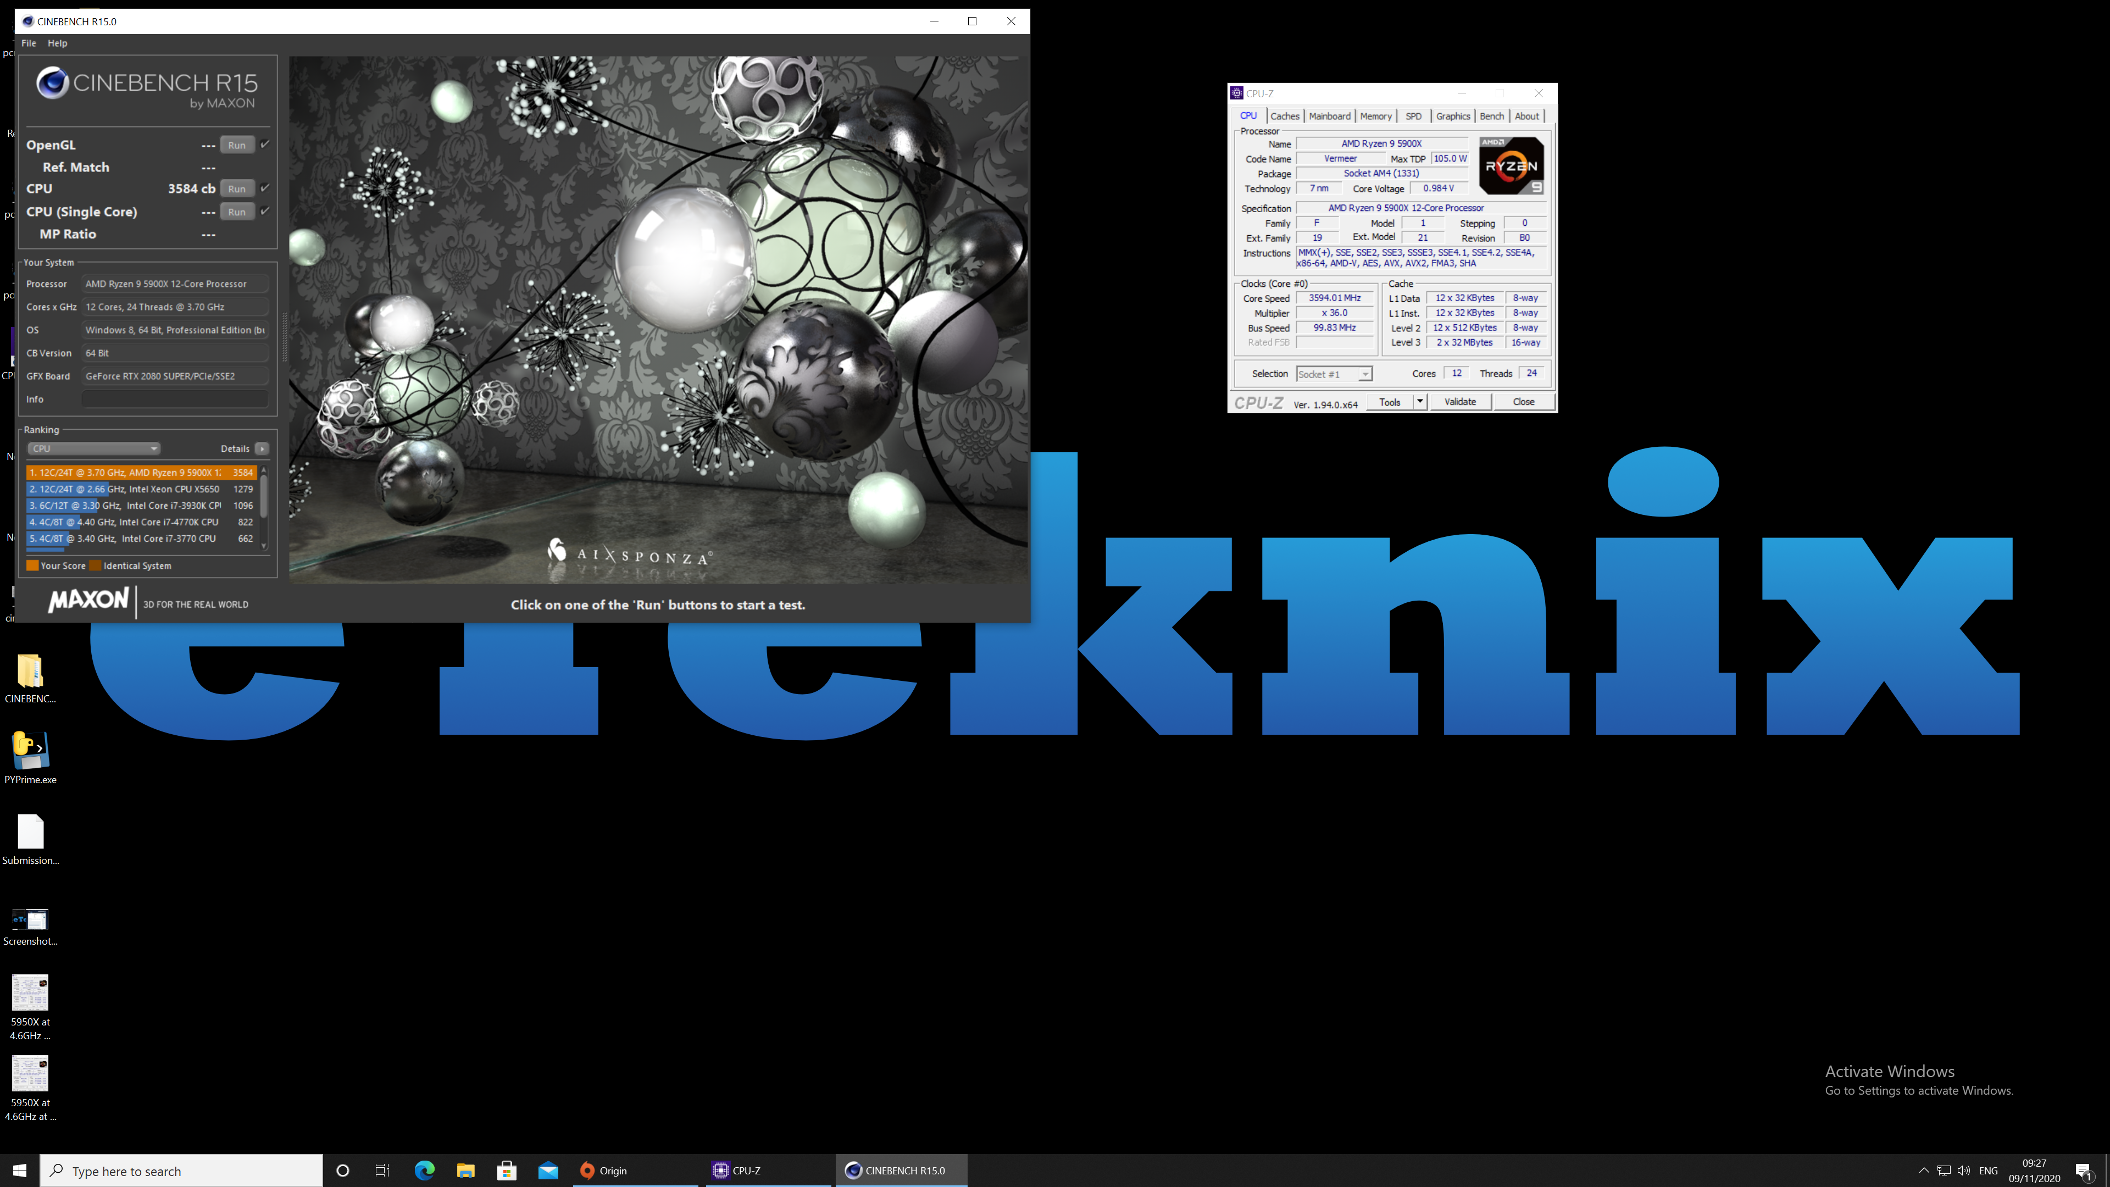The height and width of the screenshot is (1187, 2110).
Task: Click the Close button in CPU-Z
Action: pyautogui.click(x=1524, y=402)
